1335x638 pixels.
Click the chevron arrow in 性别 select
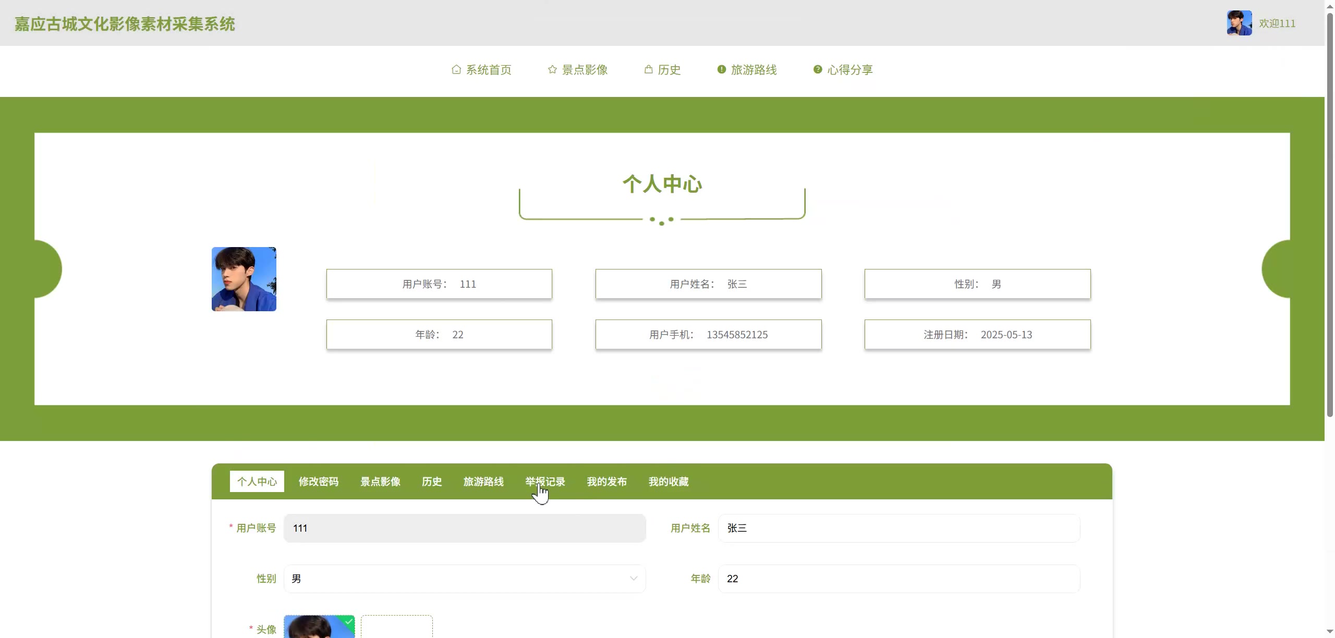coord(633,579)
